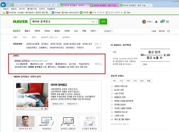This screenshot has width=179, height=132.
Task: Open the 기간 filter dropdown
Action: pos(25,37)
